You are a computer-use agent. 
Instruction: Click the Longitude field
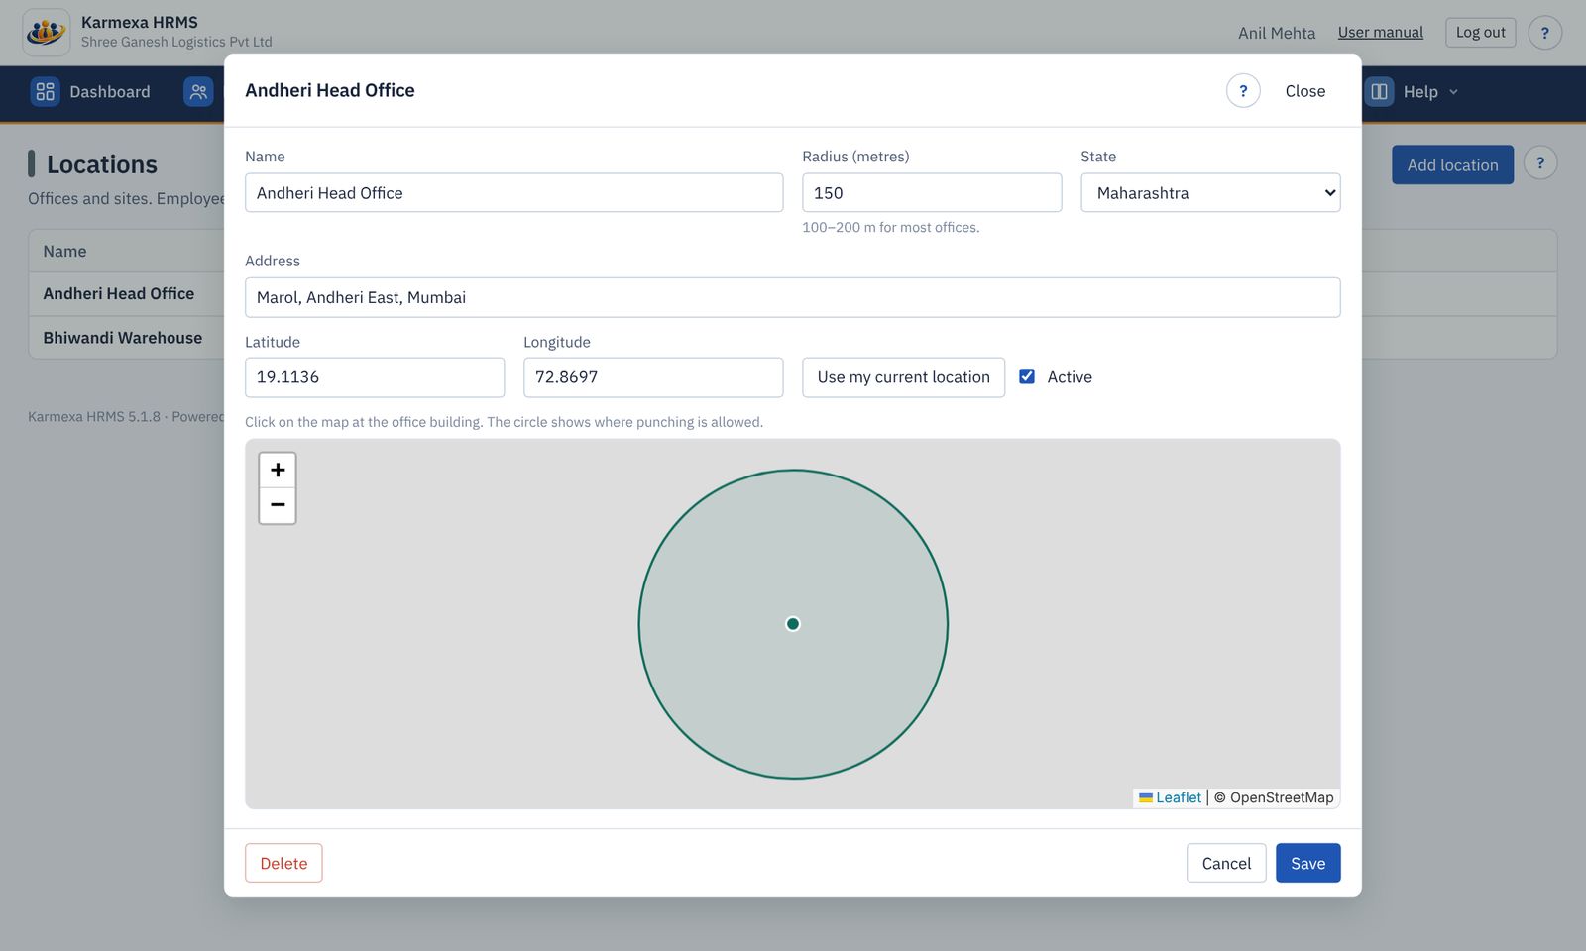[x=653, y=377]
